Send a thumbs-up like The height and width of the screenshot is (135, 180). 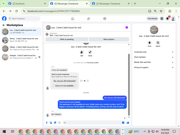pos(128,123)
